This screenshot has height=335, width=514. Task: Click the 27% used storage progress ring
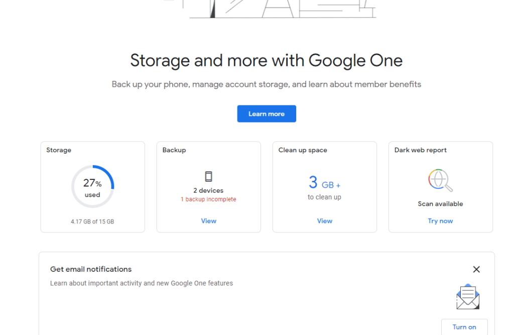[x=92, y=186]
